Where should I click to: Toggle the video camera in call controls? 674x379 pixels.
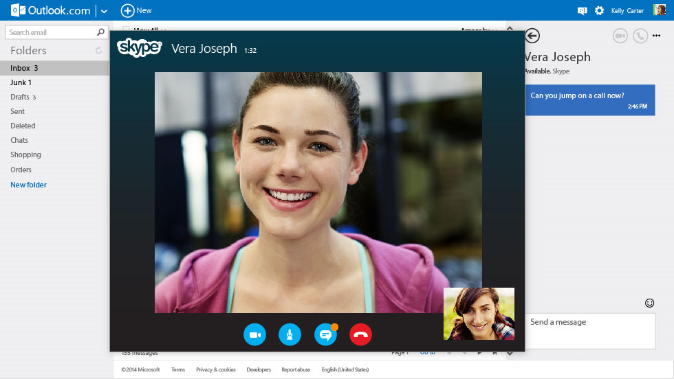[x=255, y=334]
